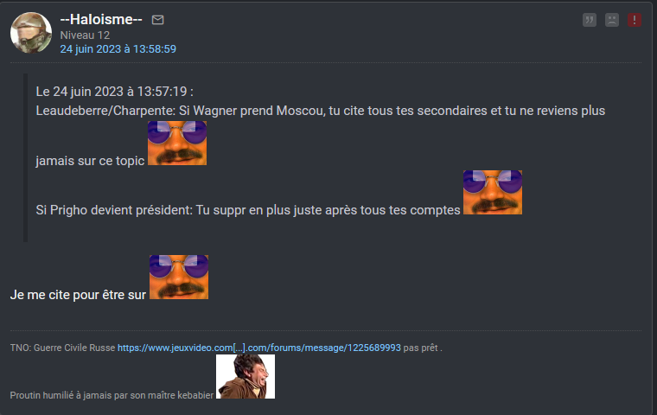Image resolution: width=657 pixels, height=415 pixels.
Task: Click the signature line 'Proutin humilié à jamais'
Action: pos(112,395)
